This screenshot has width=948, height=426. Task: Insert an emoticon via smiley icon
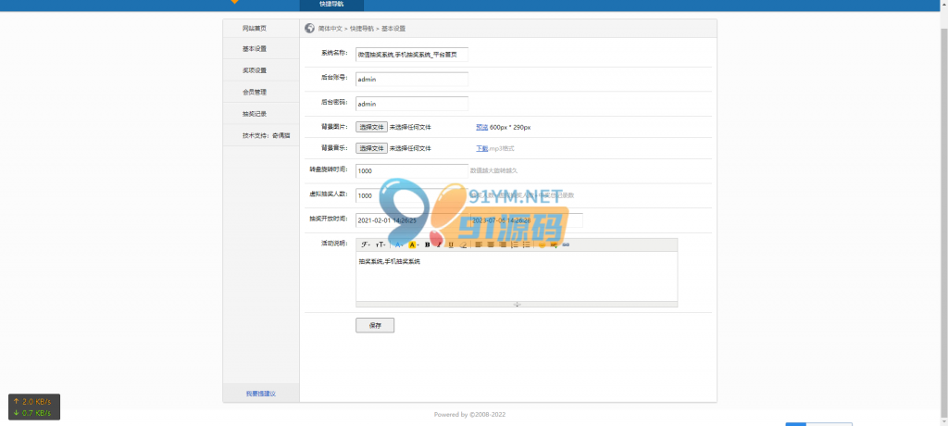click(542, 244)
